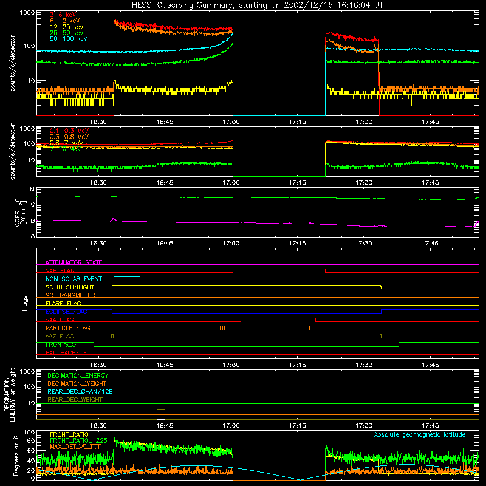Select the 3-6 keV legend label

63,15
